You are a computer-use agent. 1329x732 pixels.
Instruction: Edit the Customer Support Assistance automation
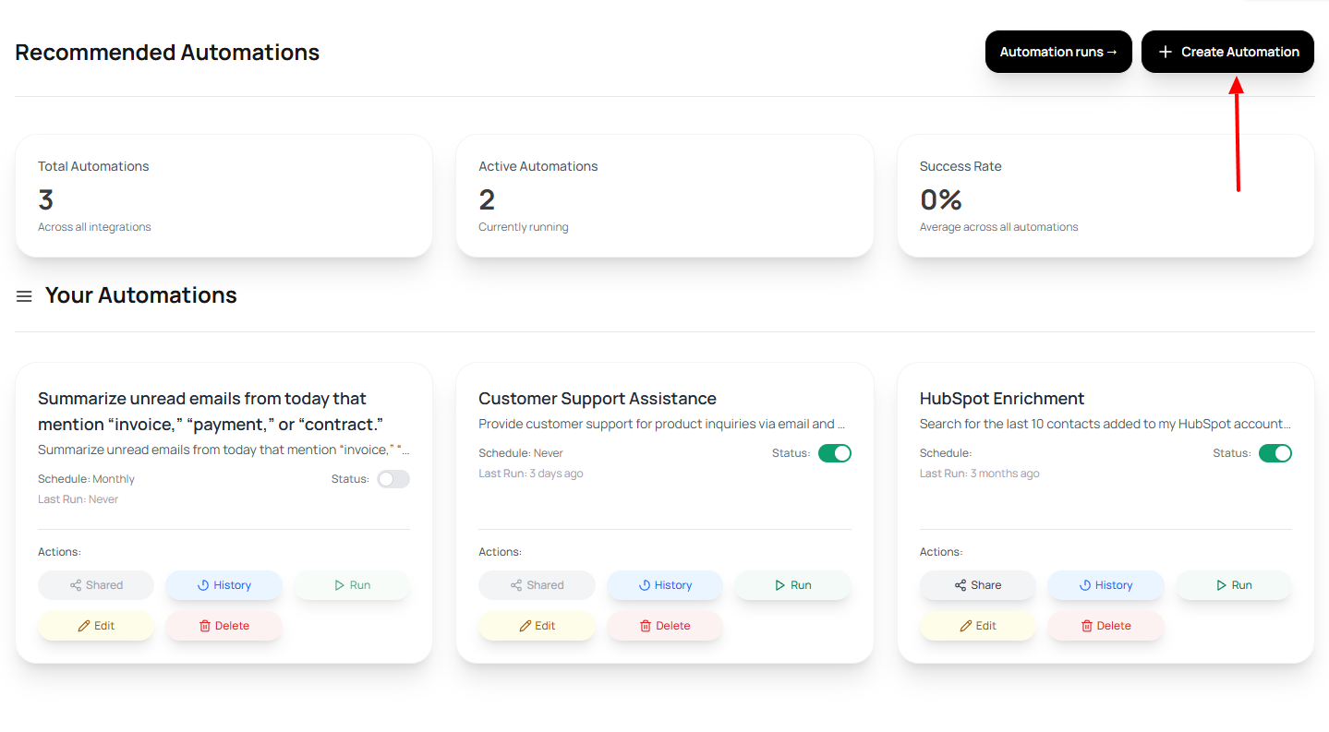click(537, 626)
